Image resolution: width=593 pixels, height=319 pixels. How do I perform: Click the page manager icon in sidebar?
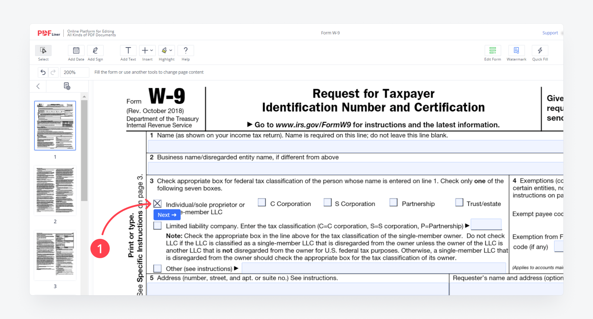coord(67,86)
